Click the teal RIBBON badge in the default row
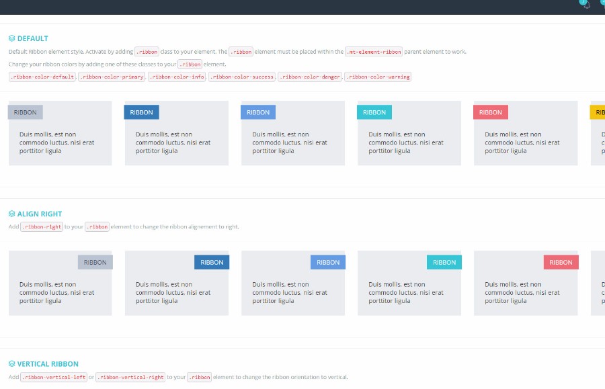This screenshot has width=605, height=389. tap(374, 112)
